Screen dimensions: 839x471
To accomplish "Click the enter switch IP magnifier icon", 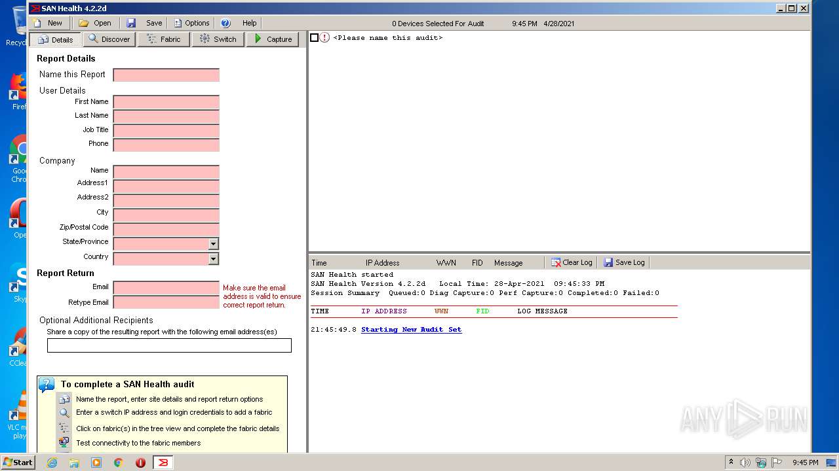I will (x=64, y=413).
